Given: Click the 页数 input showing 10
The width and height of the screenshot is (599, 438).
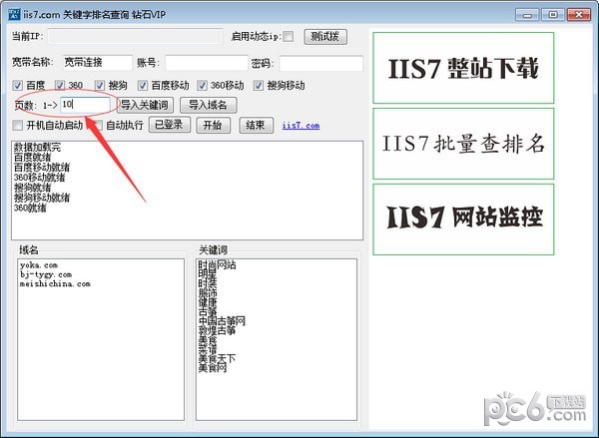Looking at the screenshot, I should pos(85,104).
